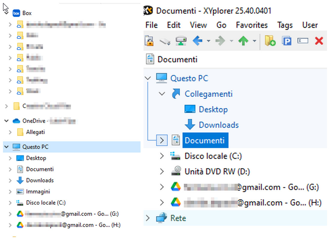The width and height of the screenshot is (330, 240).
Task: Click the Google Drive icon for H: in XYplorer
Action: pyautogui.click(x=176, y=202)
